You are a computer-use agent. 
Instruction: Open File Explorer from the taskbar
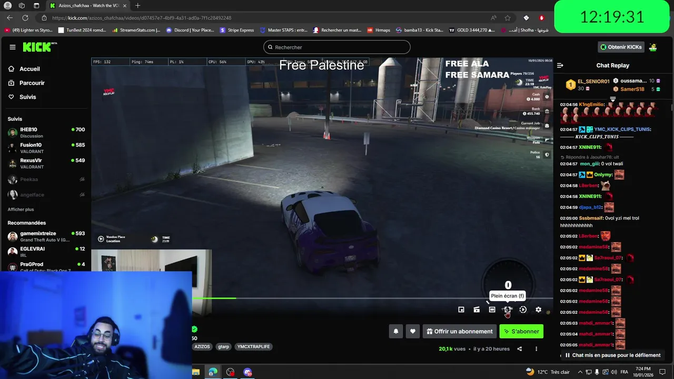(x=196, y=372)
